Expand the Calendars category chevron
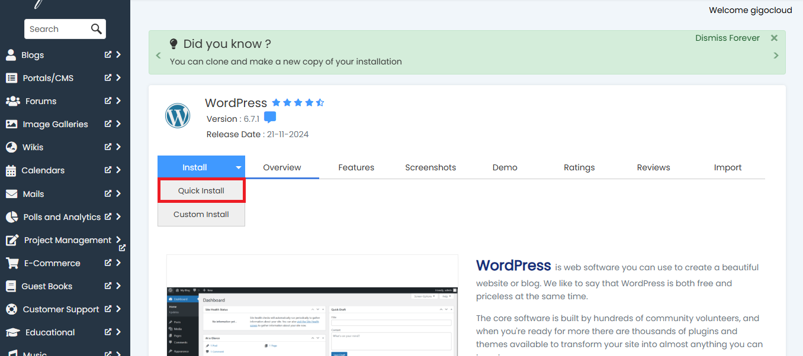Viewport: 803px width, 356px height. click(118, 170)
